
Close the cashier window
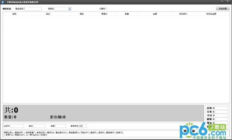tap(228, 1)
